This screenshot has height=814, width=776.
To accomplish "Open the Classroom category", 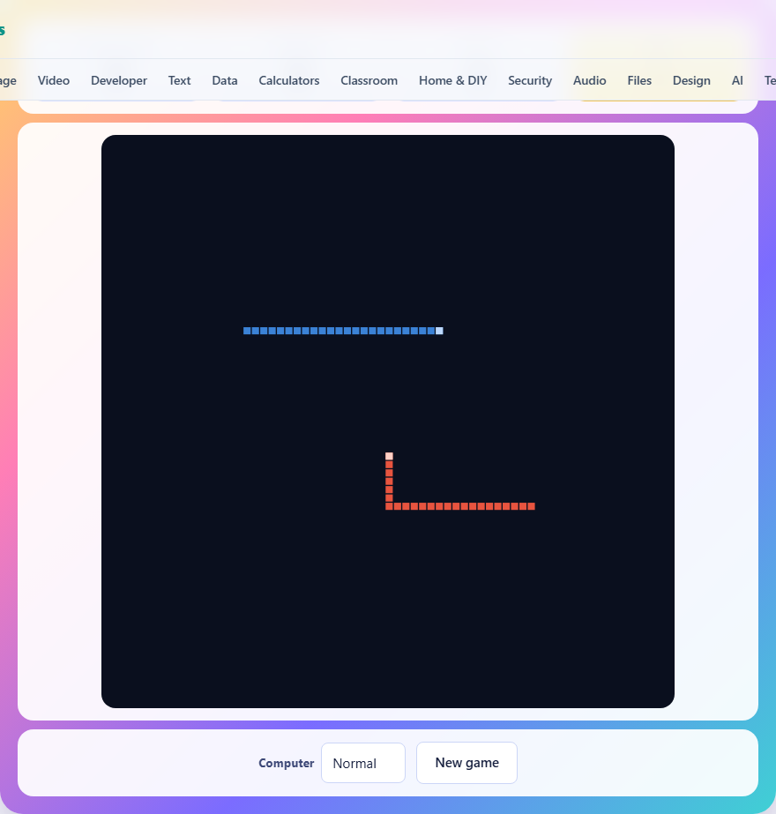I will pyautogui.click(x=369, y=80).
